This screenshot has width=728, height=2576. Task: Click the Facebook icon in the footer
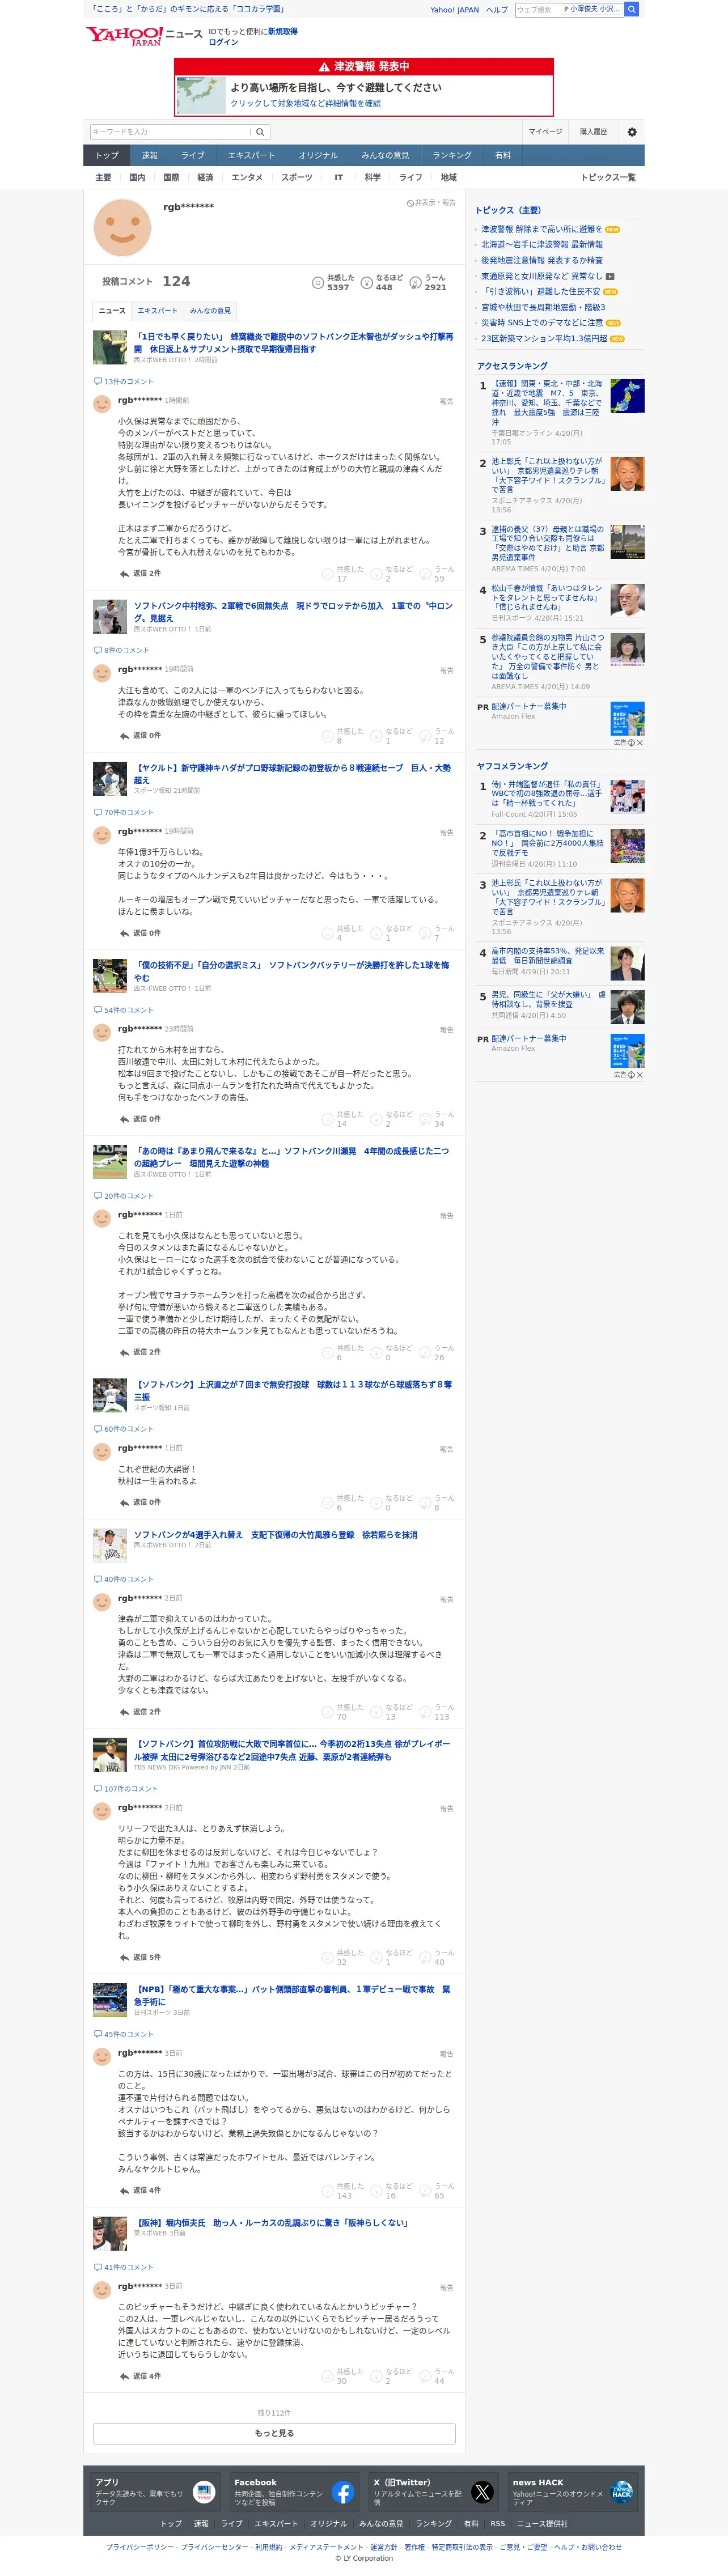tap(342, 2492)
